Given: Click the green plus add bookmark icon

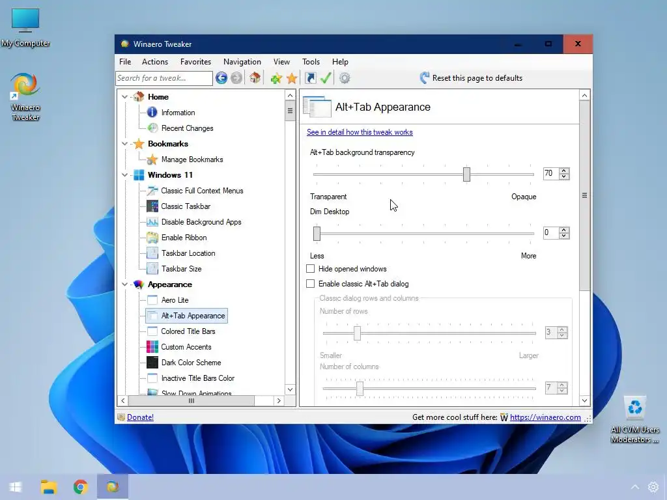Looking at the screenshot, I should click(276, 78).
